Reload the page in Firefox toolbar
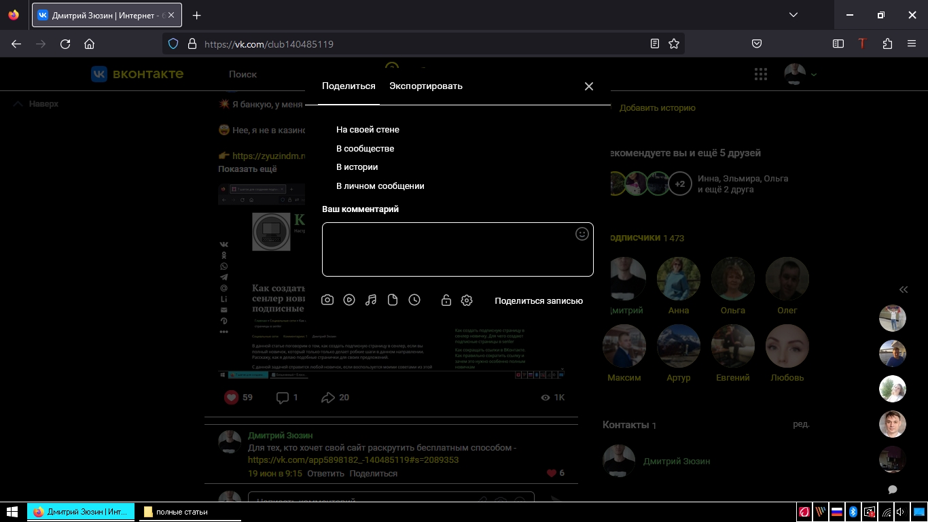The height and width of the screenshot is (522, 928). [65, 43]
